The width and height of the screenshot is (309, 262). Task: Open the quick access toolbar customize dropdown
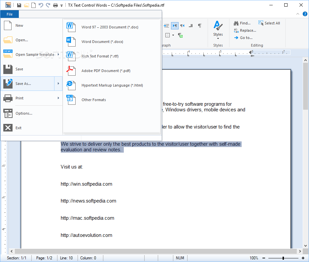click(61, 6)
